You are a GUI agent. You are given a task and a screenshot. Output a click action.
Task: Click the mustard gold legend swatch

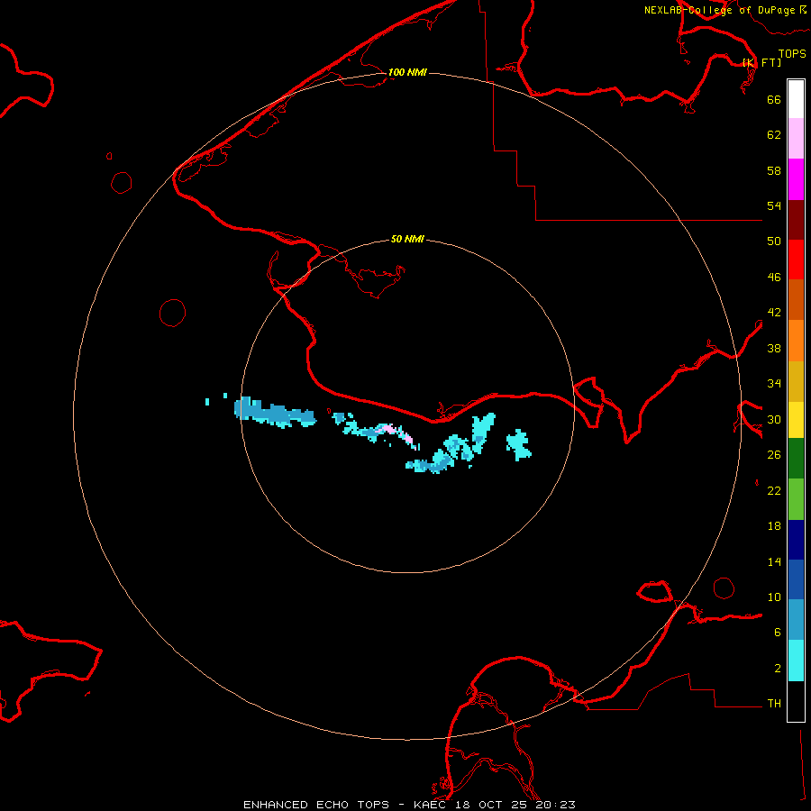click(796, 381)
